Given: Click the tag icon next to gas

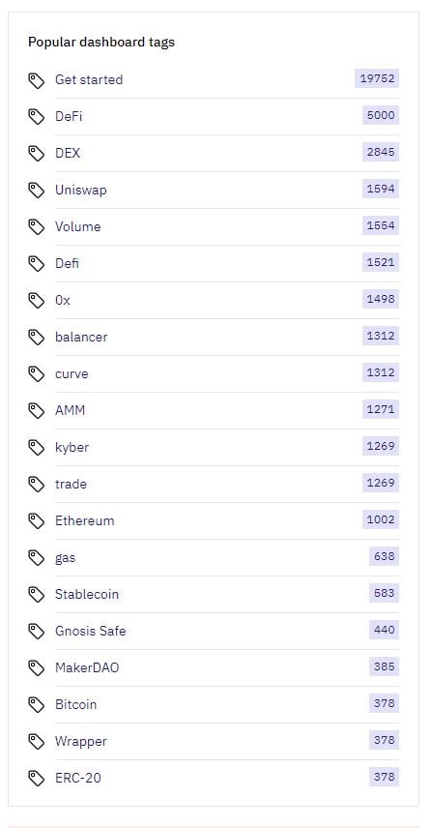Looking at the screenshot, I should pyautogui.click(x=36, y=557).
